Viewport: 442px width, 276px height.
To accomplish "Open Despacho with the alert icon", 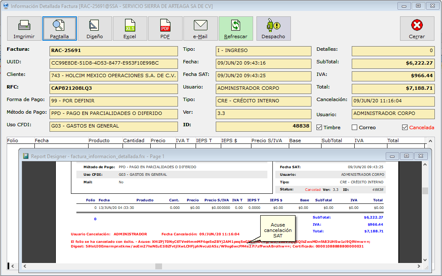I will pos(273,28).
